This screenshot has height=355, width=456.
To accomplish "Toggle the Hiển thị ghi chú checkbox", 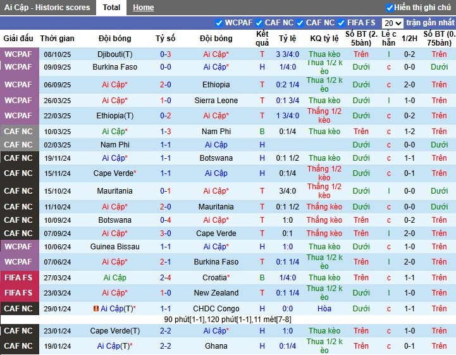I will point(390,8).
